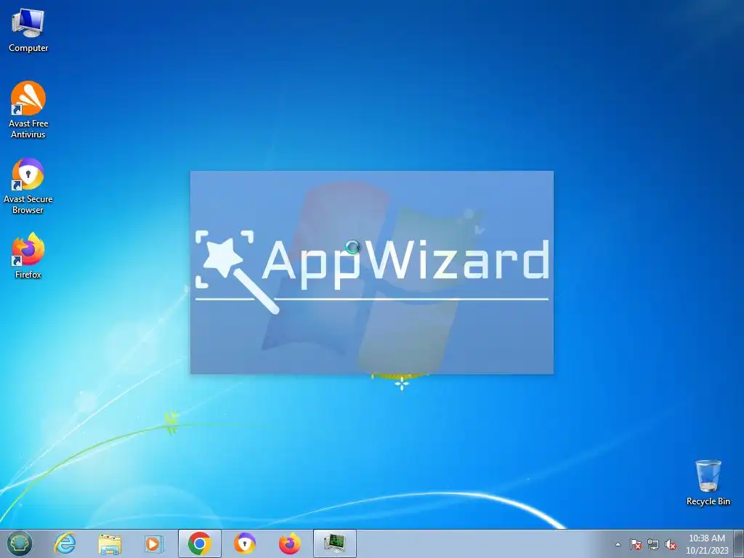Open the clock showing 10:38 AM

tap(706, 544)
